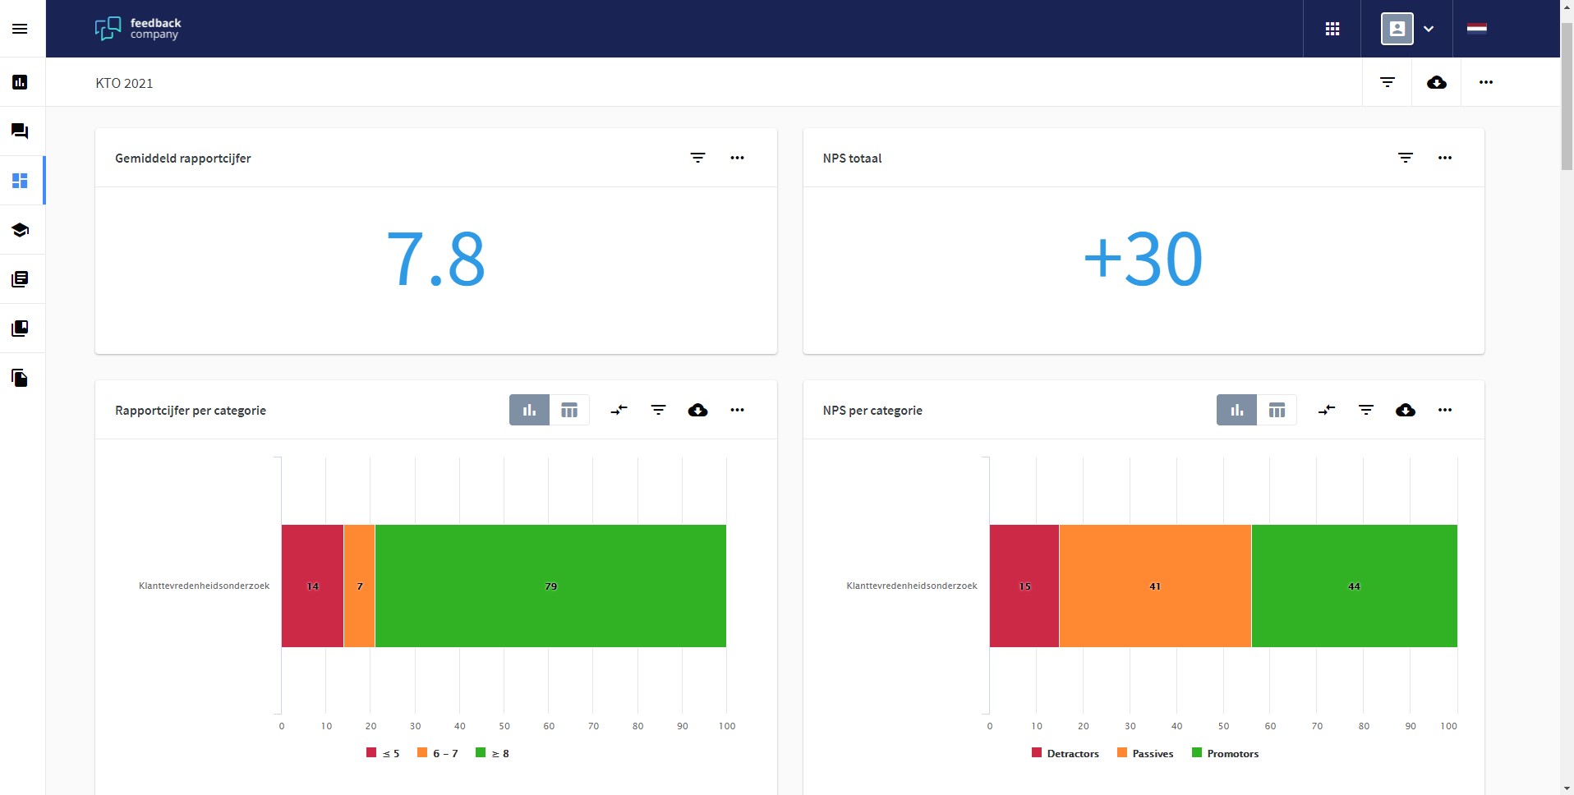Switch Rapportcijfer per categorie to chart view
Image resolution: width=1574 pixels, height=795 pixels.
(x=529, y=410)
